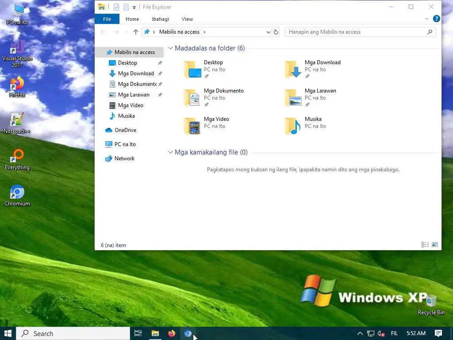Select Mga Video in the navigation pane
This screenshot has width=453, height=340.
coord(131,105)
